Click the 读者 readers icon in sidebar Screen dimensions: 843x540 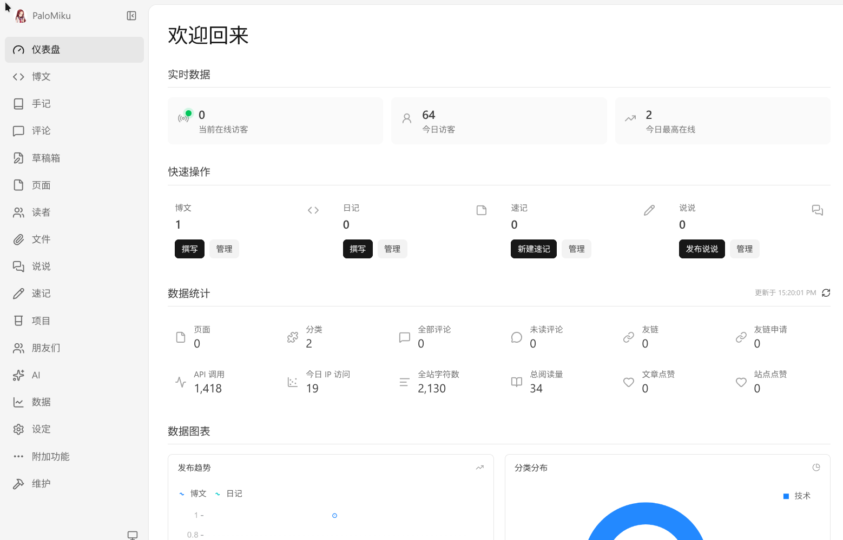(18, 212)
